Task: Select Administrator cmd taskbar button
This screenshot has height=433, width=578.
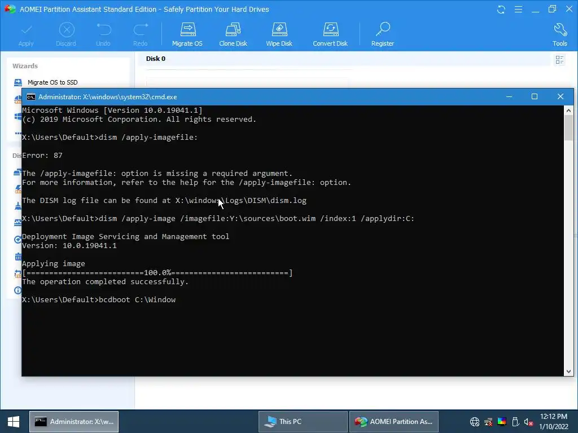Action: tap(74, 422)
